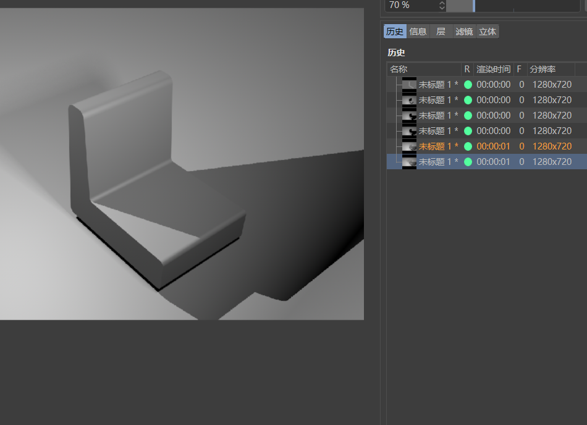Click the R column header
This screenshot has width=587, height=425.
point(467,69)
